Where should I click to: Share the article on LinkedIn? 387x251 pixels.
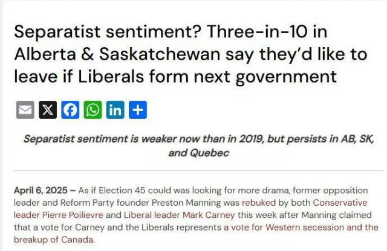(115, 110)
